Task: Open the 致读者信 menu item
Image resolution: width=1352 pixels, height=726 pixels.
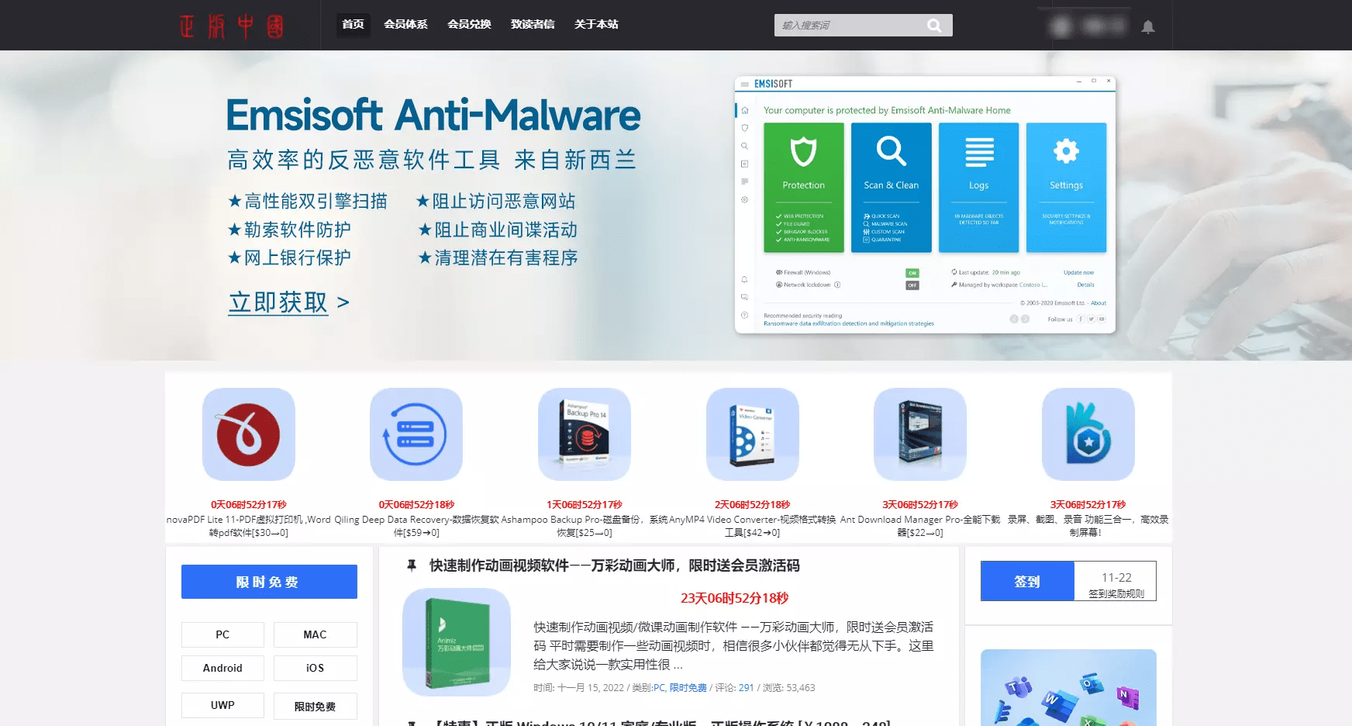Action: point(533,25)
